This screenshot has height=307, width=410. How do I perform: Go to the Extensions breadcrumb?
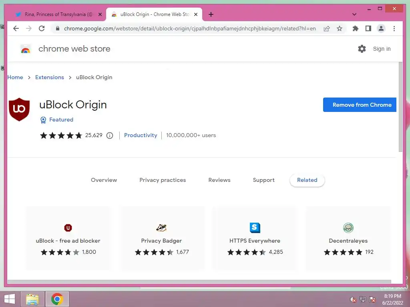tap(49, 77)
